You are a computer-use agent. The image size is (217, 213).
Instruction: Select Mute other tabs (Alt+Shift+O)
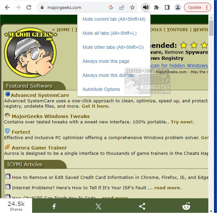pos(113,47)
